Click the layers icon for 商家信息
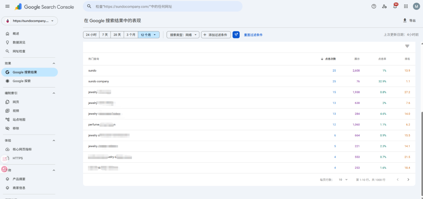Screen dimensions: 423x199 [7, 188]
